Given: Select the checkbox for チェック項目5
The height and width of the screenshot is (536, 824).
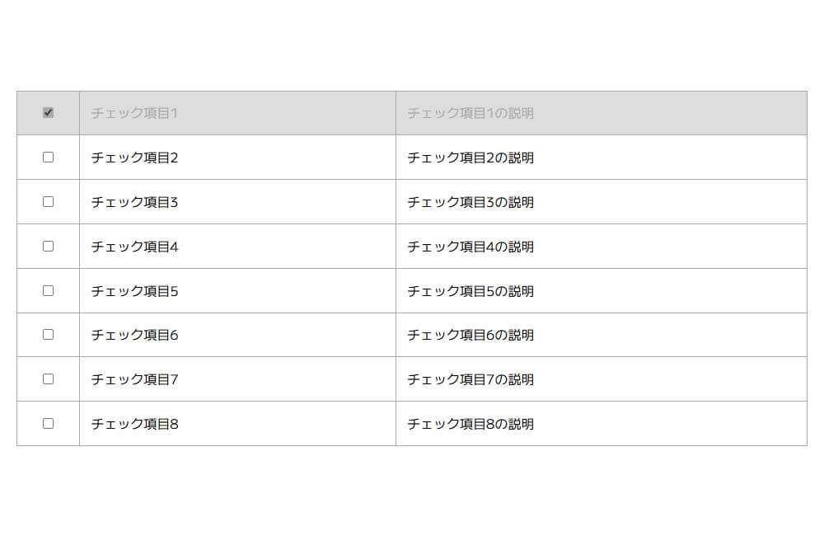Looking at the screenshot, I should (x=48, y=290).
